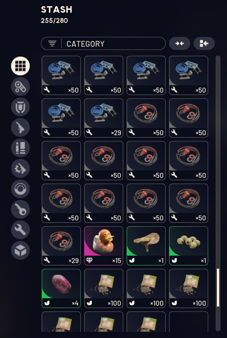Select the blue parts stack showing ×29
This screenshot has width=227, height=338.
click(104, 118)
